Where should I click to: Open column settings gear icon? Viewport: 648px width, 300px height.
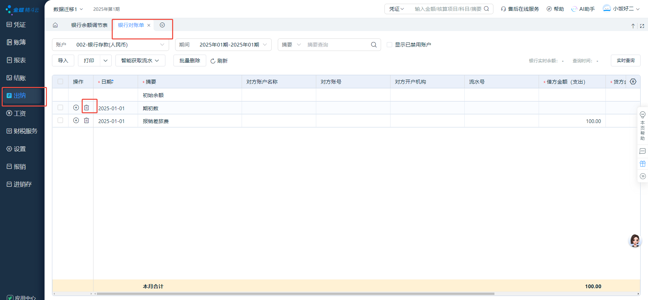point(633,82)
